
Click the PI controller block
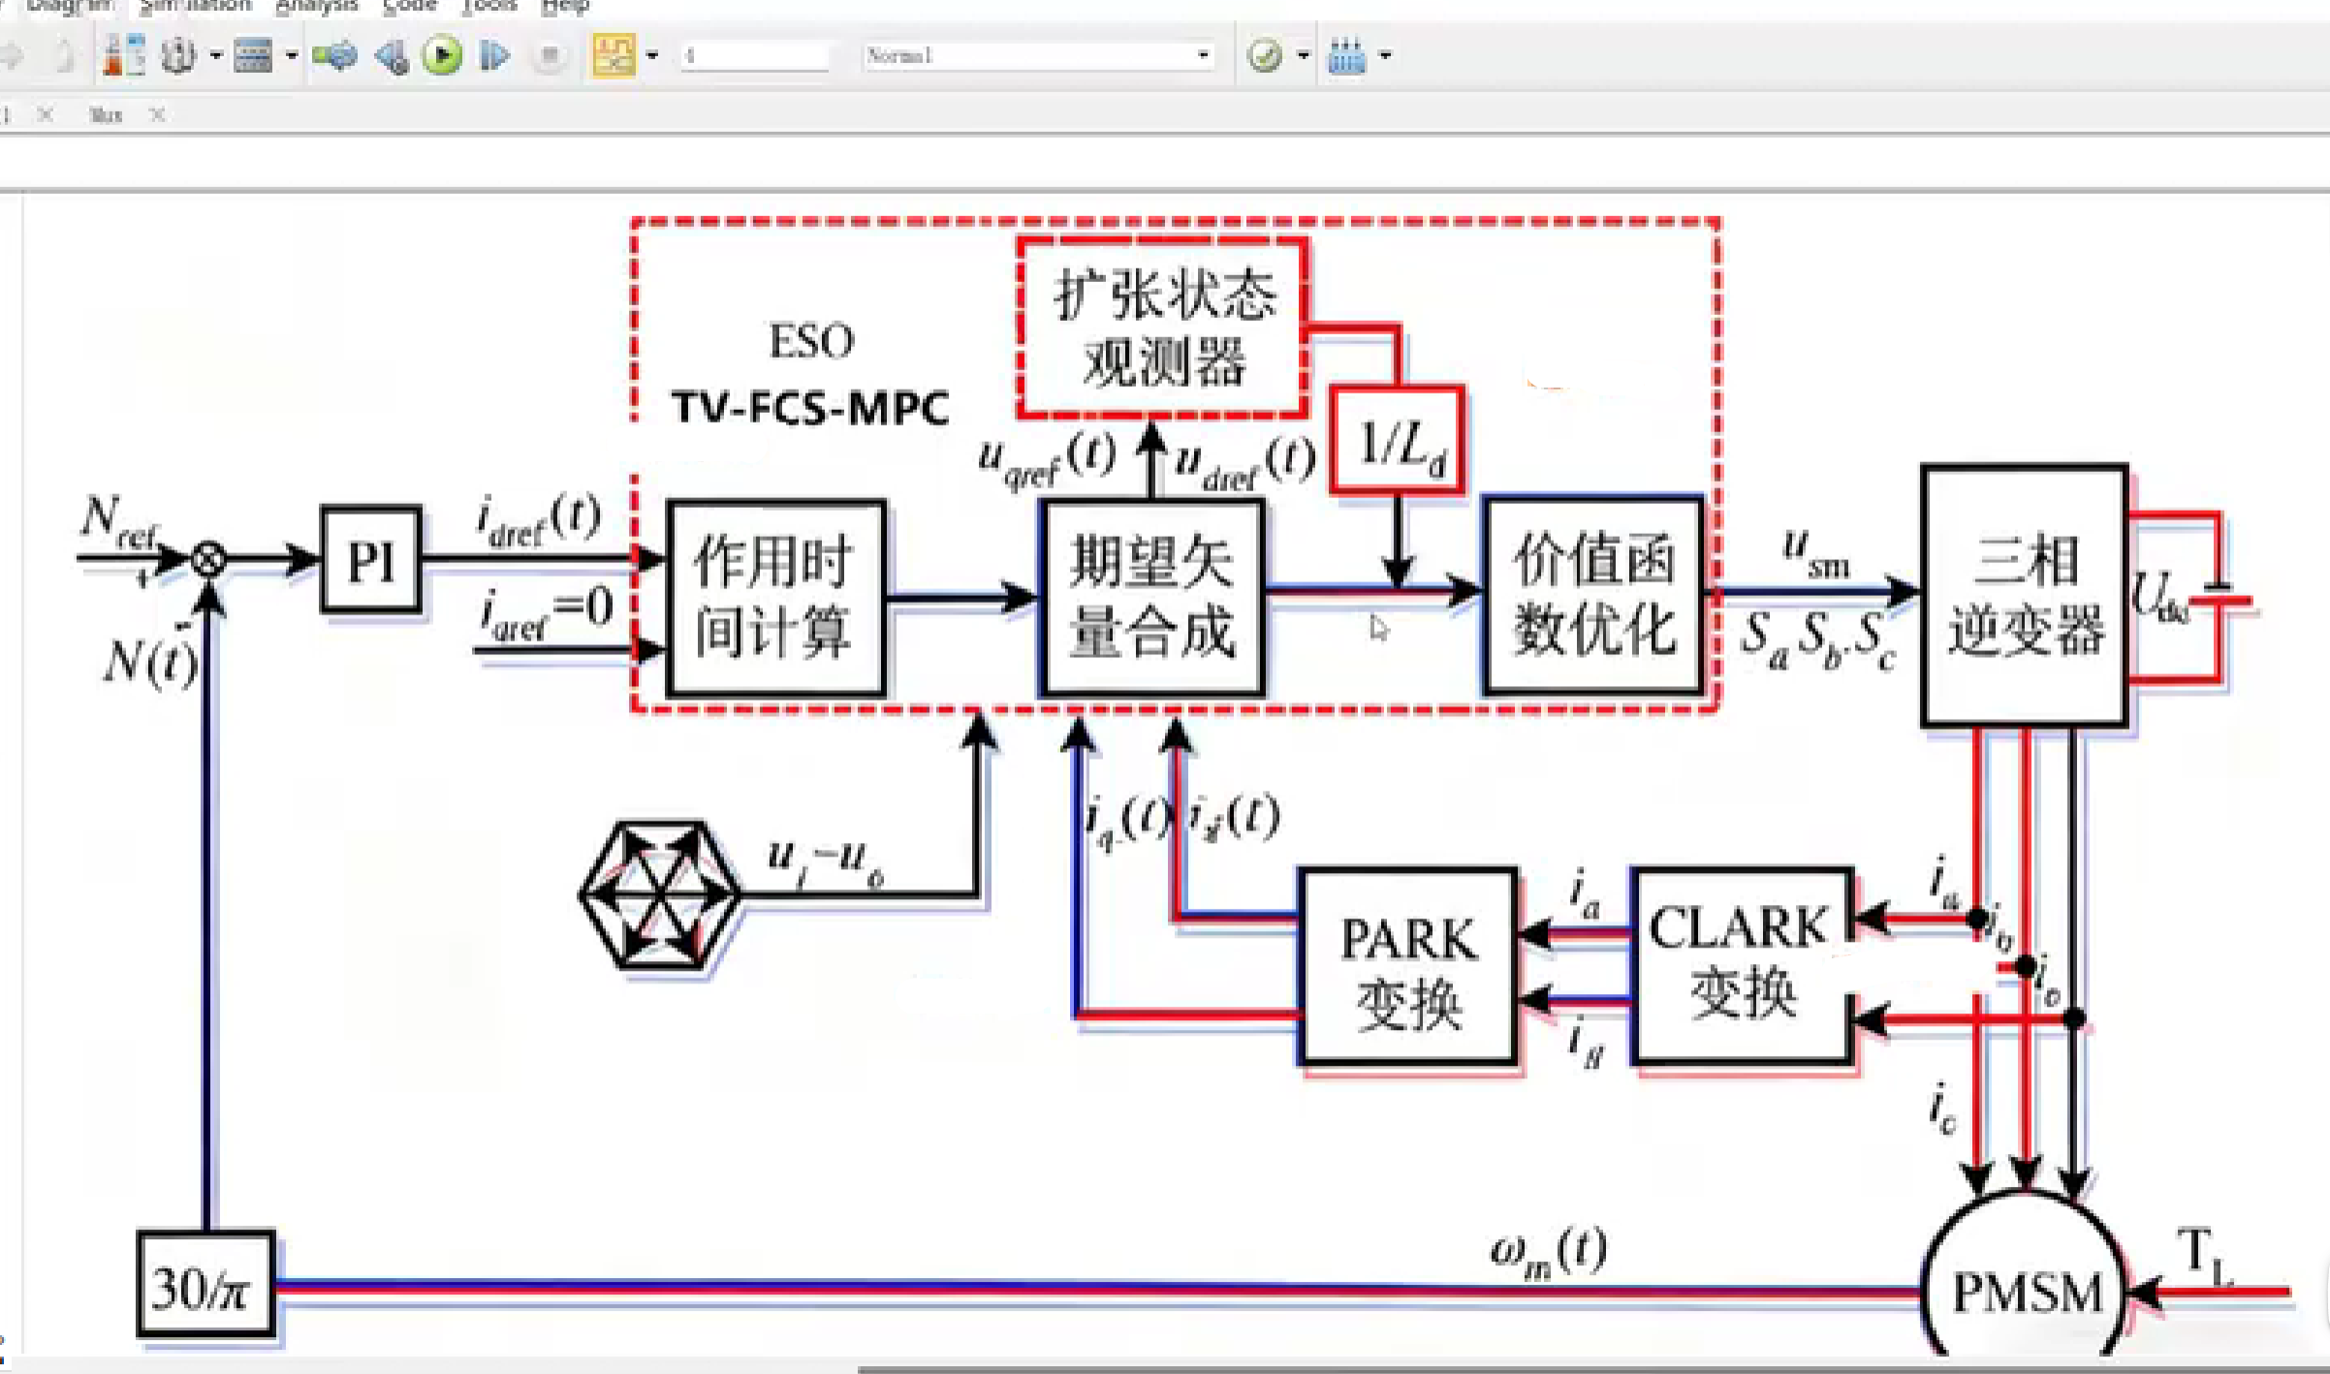371,560
